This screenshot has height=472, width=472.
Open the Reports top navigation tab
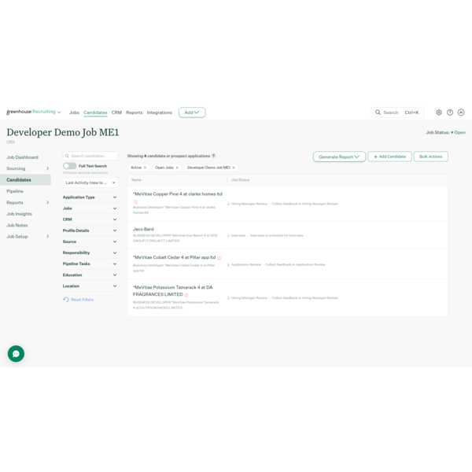135,112
